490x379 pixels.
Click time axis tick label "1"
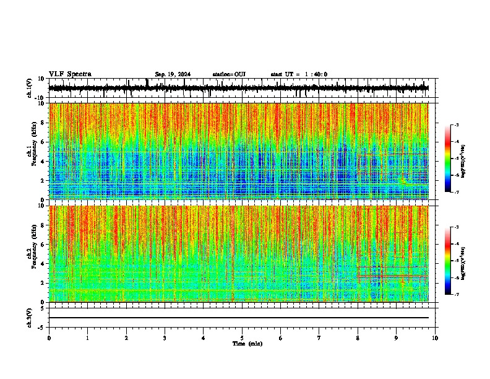pyautogui.click(x=87, y=338)
